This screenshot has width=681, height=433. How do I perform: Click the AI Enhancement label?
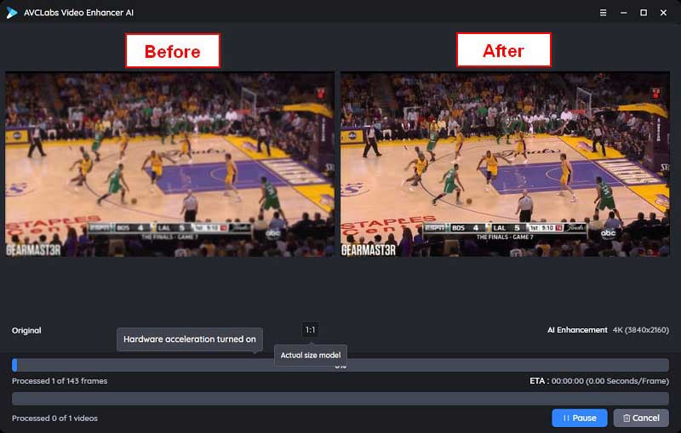click(577, 330)
